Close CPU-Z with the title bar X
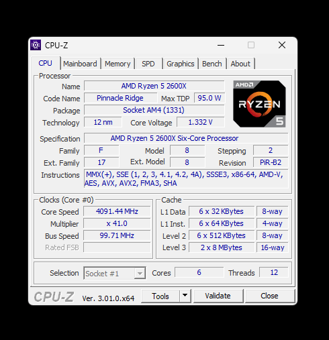 282,45
